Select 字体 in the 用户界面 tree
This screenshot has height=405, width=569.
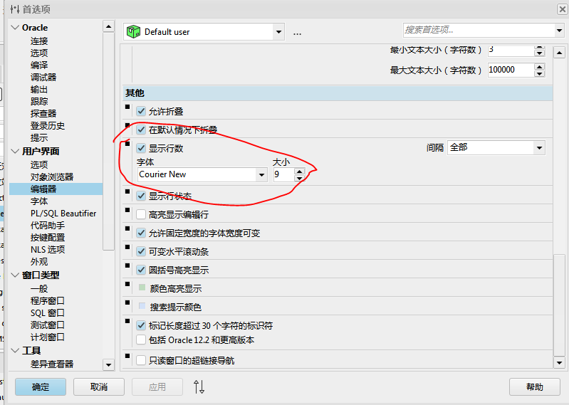click(39, 201)
